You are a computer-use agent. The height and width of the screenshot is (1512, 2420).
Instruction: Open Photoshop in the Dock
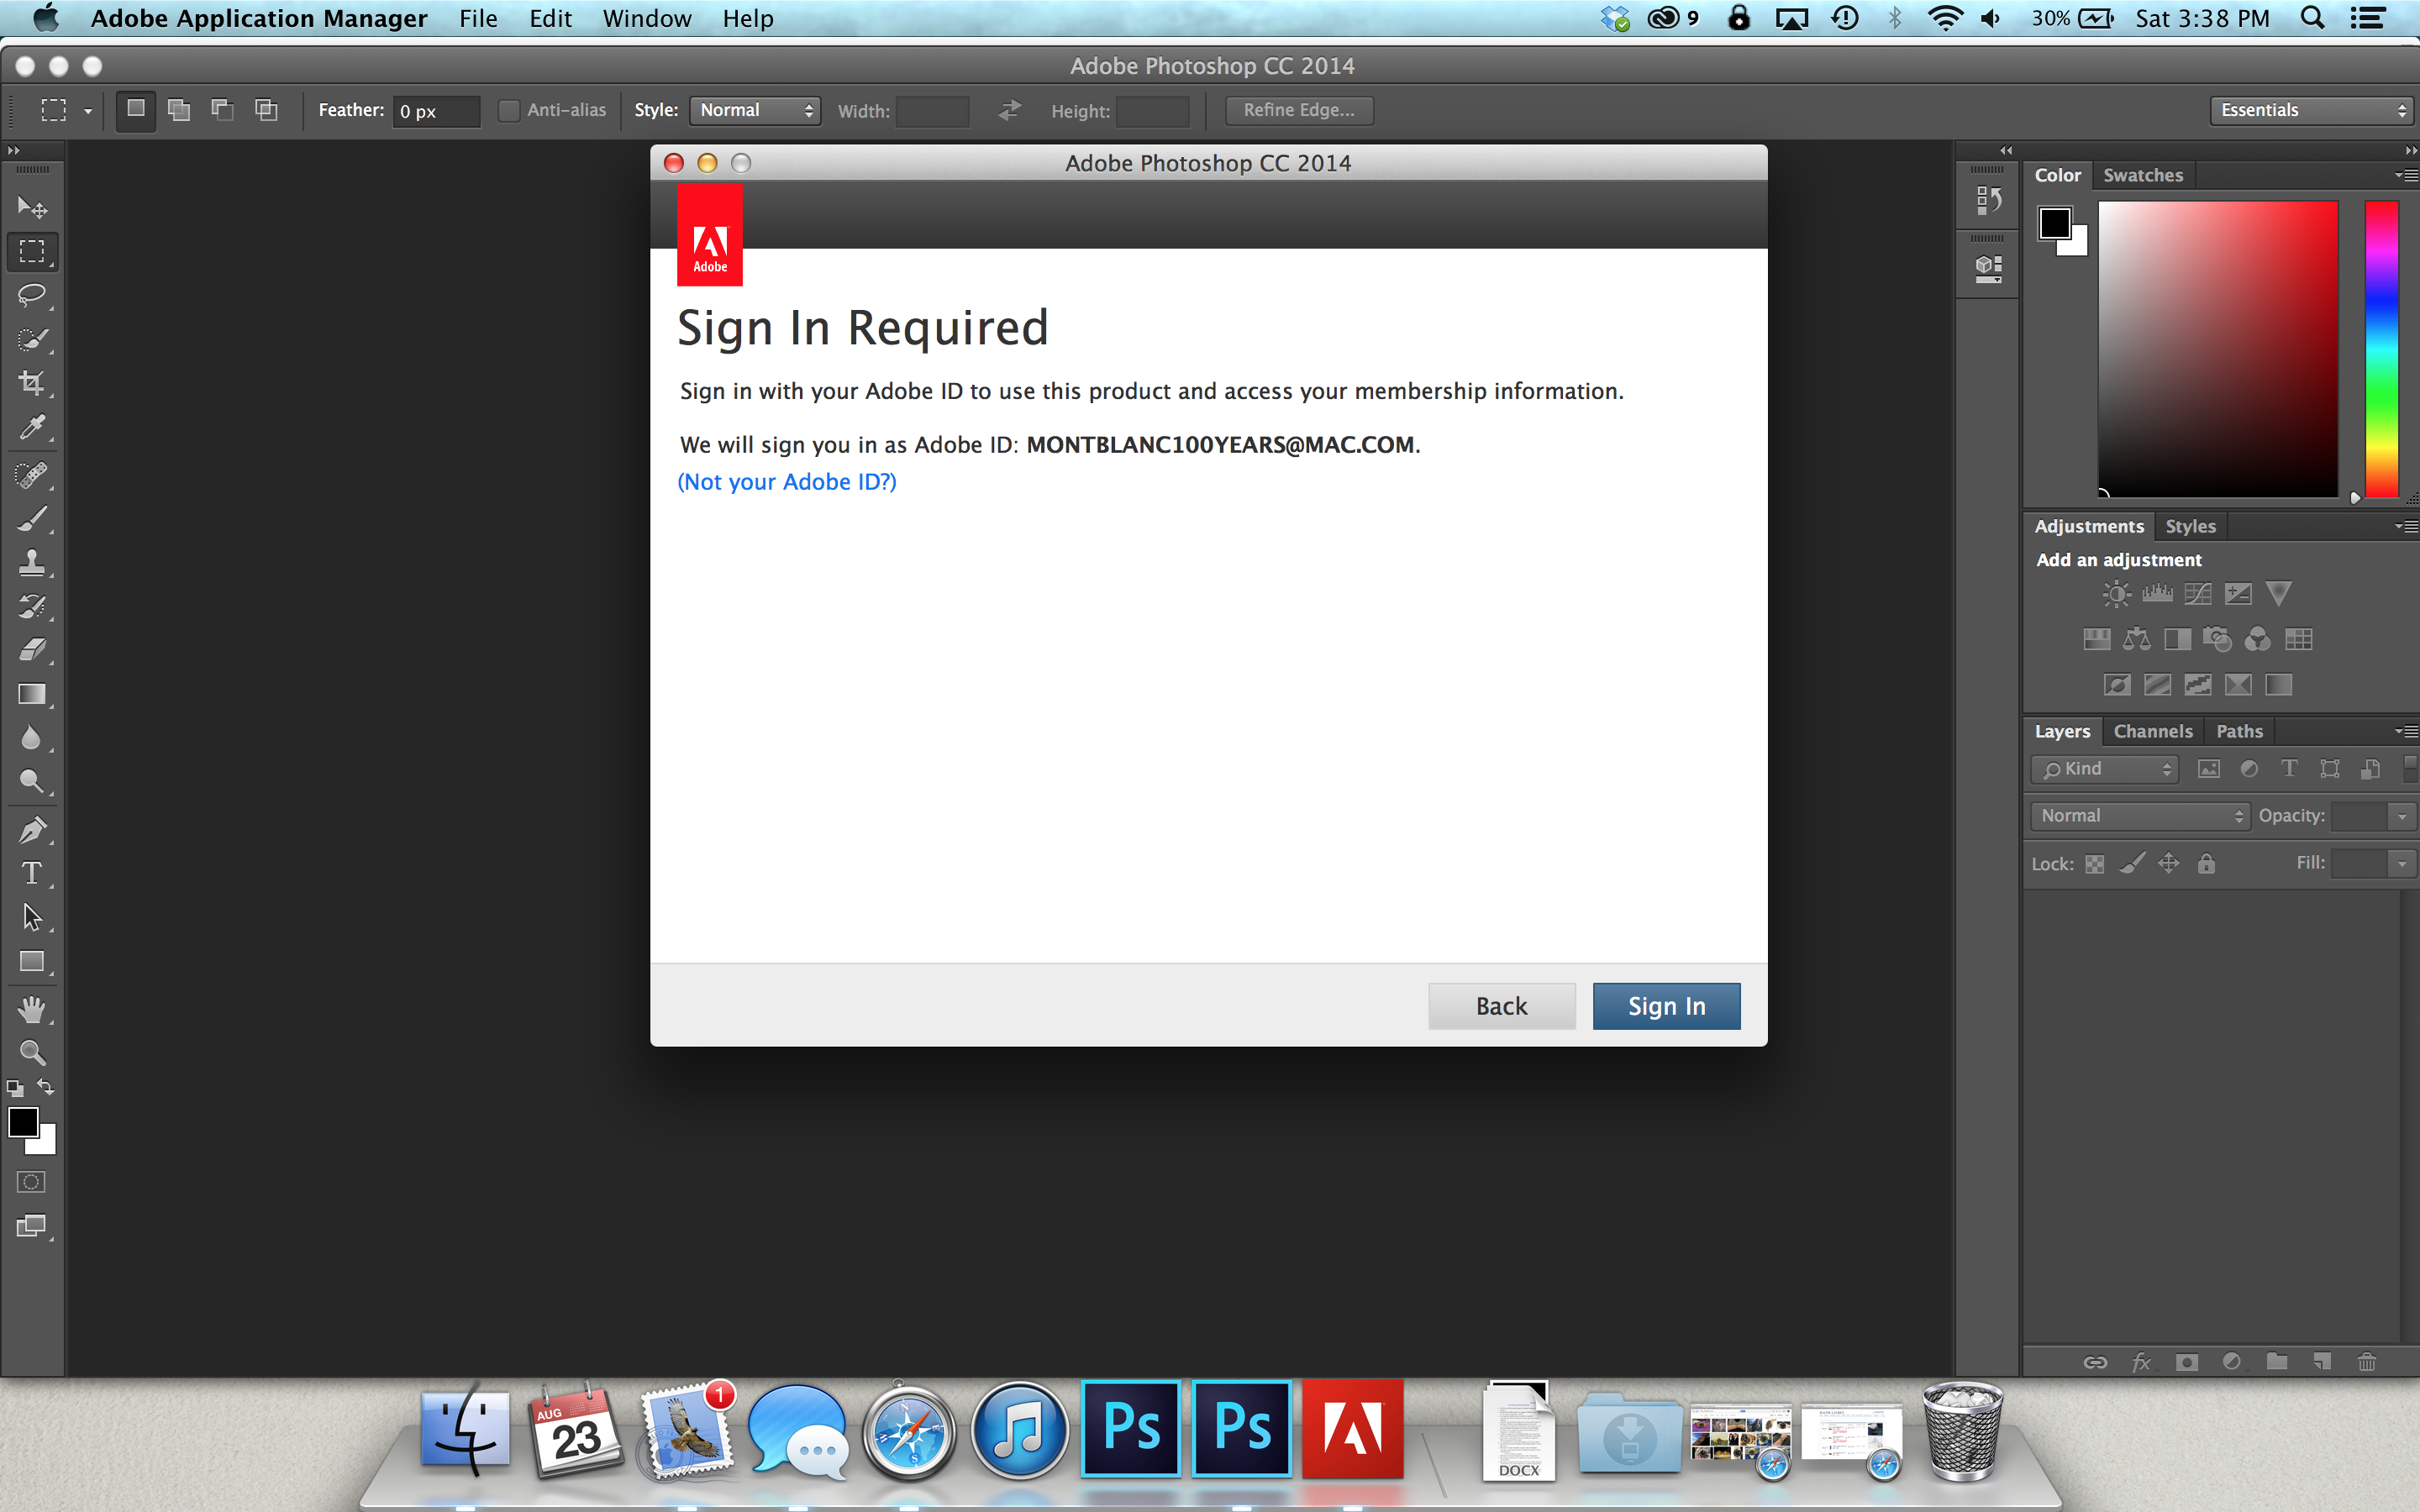(1133, 1431)
